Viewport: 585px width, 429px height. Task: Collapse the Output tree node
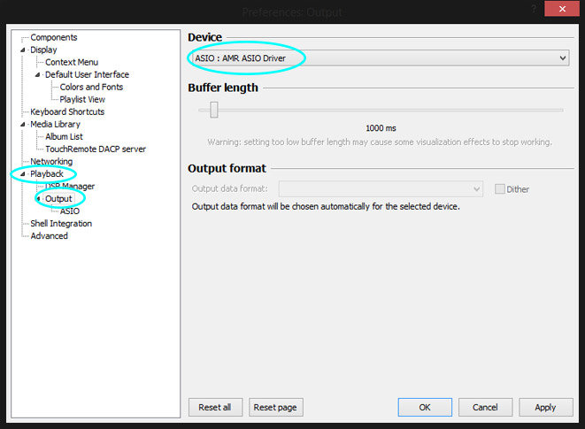point(38,199)
